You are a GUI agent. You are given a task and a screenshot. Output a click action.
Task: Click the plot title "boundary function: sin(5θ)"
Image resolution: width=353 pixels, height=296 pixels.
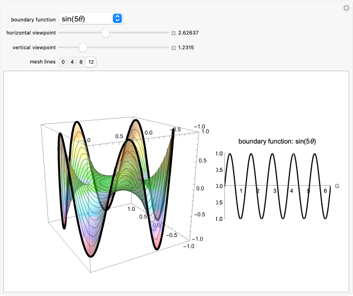[277, 141]
